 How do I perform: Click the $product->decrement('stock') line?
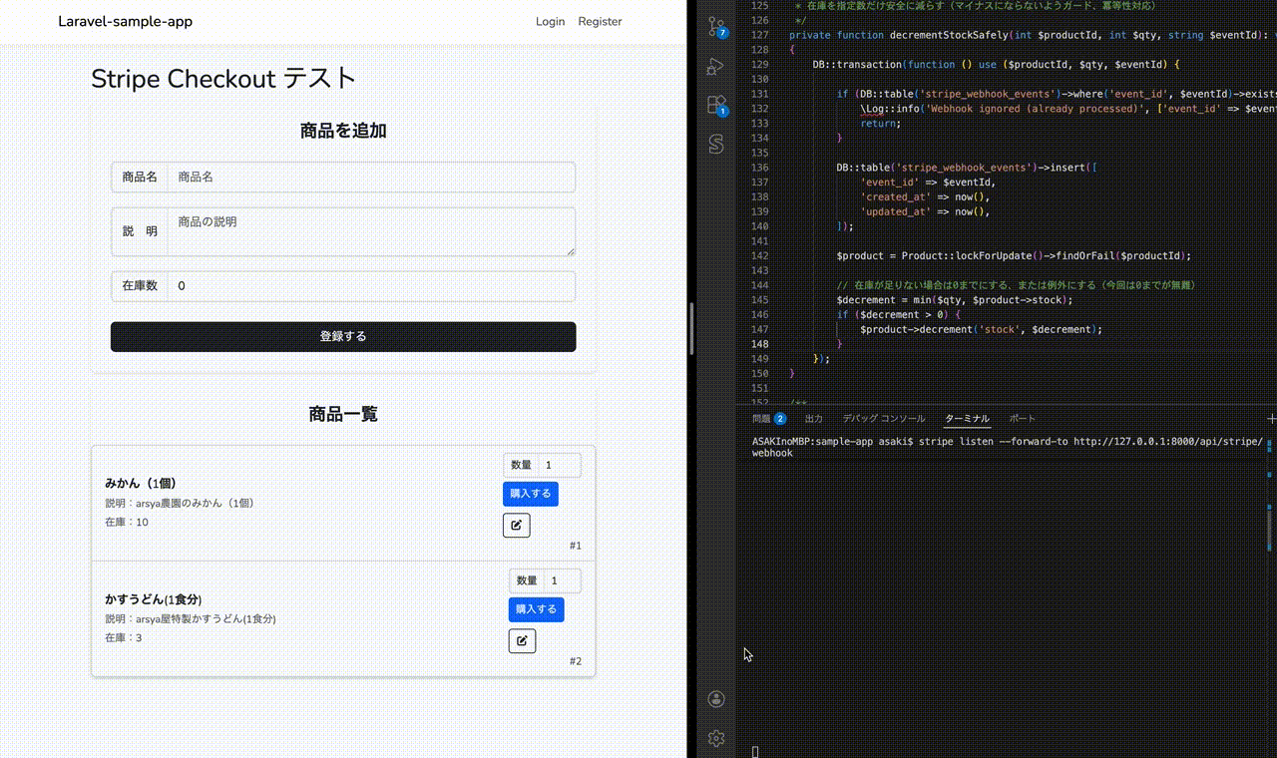click(981, 329)
